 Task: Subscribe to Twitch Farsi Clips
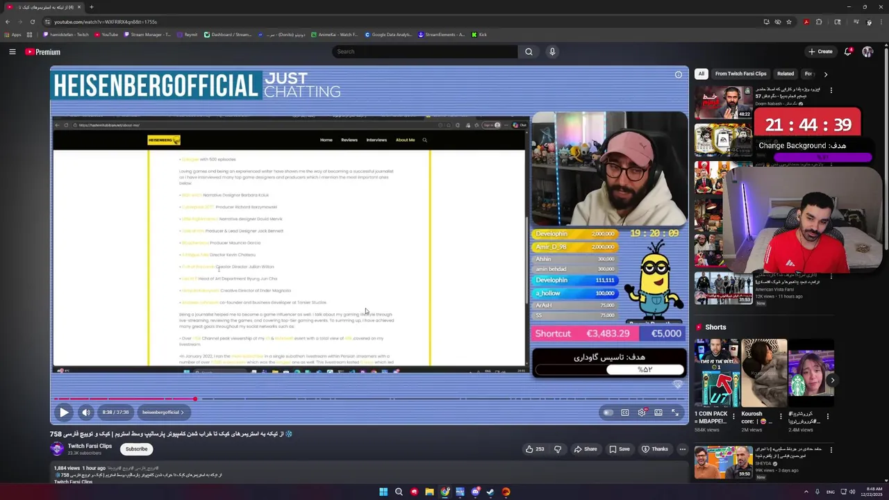click(x=136, y=449)
